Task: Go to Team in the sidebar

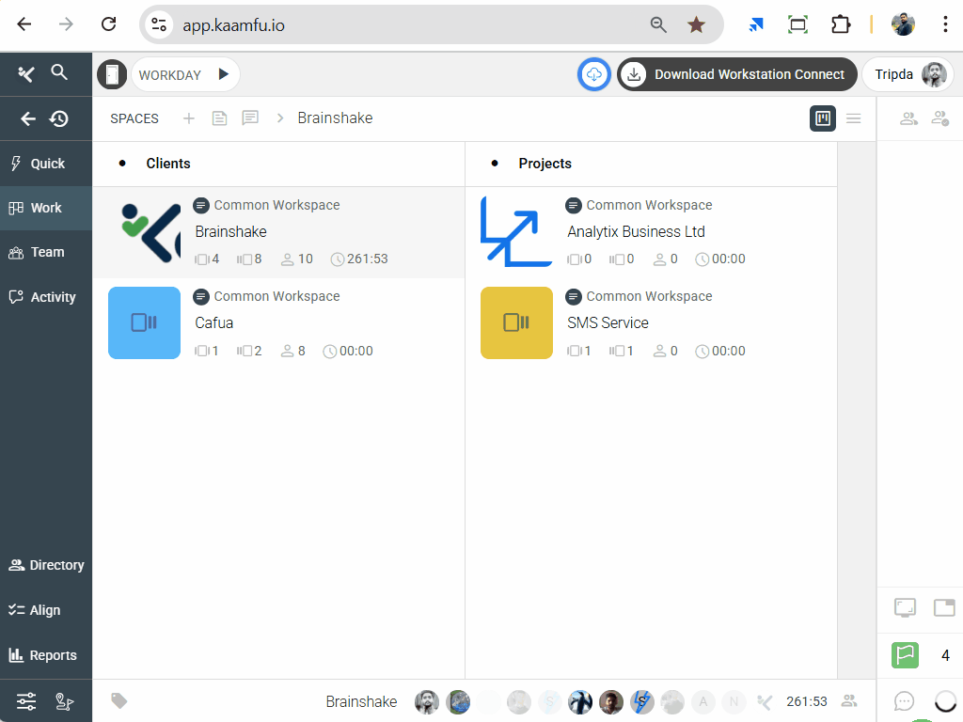Action: [46, 252]
